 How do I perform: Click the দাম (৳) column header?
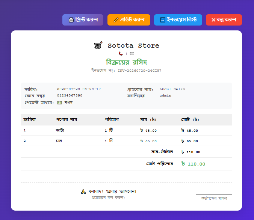coord(148,120)
